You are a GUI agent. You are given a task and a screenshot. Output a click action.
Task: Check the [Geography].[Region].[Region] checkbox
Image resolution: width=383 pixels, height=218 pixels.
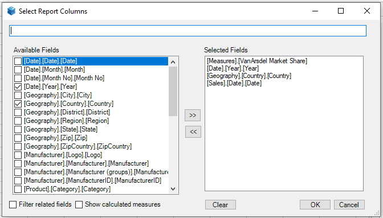click(x=18, y=121)
